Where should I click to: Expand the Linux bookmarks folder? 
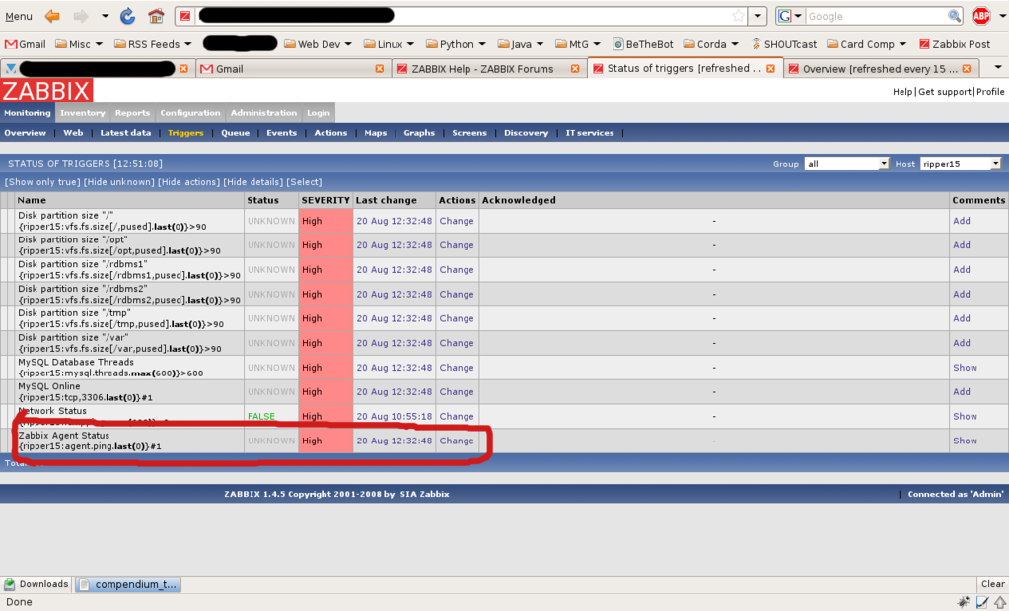(389, 44)
